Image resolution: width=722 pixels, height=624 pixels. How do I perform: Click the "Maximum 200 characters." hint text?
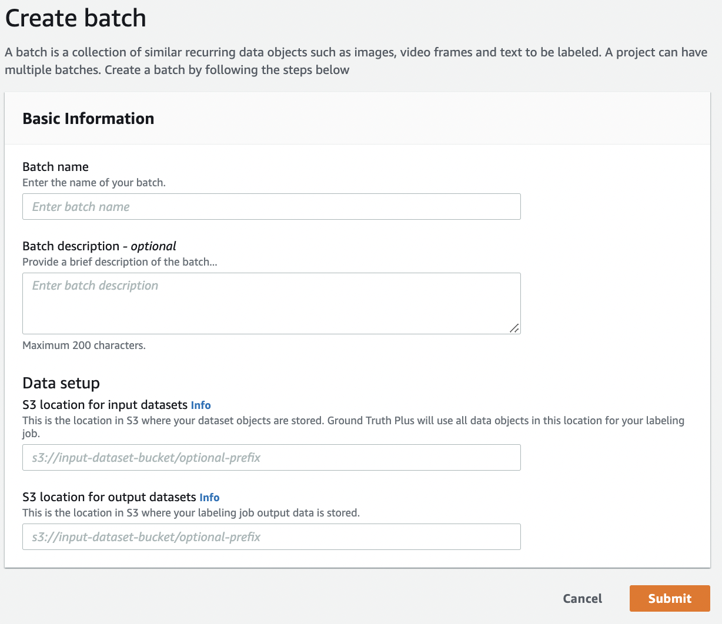(83, 345)
